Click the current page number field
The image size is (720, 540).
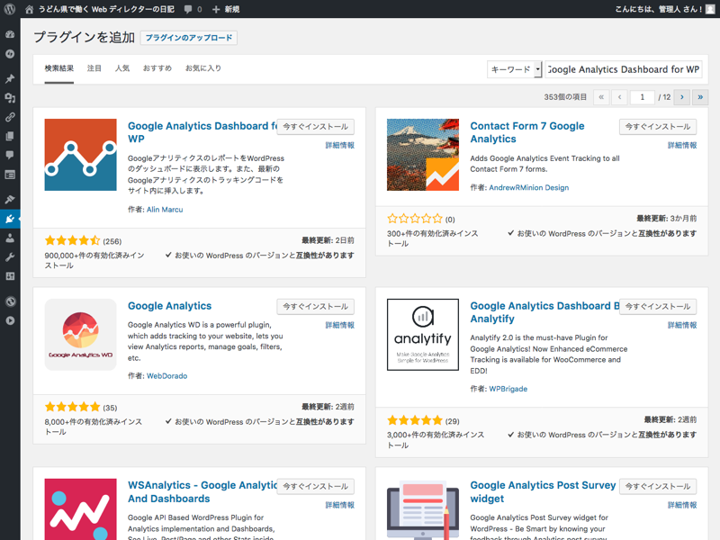(x=643, y=97)
